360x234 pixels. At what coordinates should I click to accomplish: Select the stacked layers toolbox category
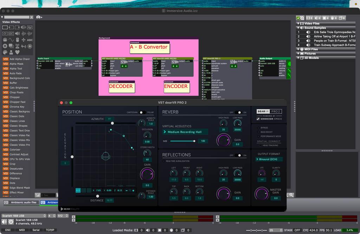point(11,46)
